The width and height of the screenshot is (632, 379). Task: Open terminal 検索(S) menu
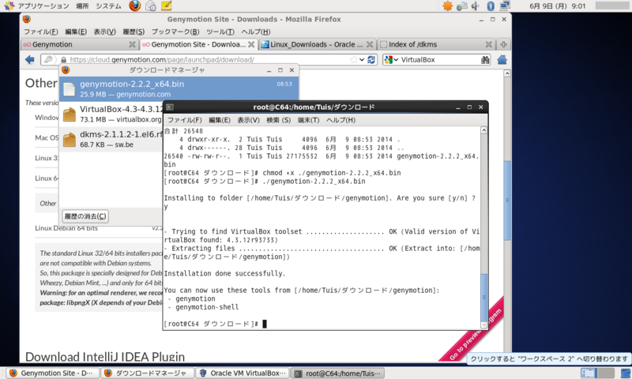(279, 120)
